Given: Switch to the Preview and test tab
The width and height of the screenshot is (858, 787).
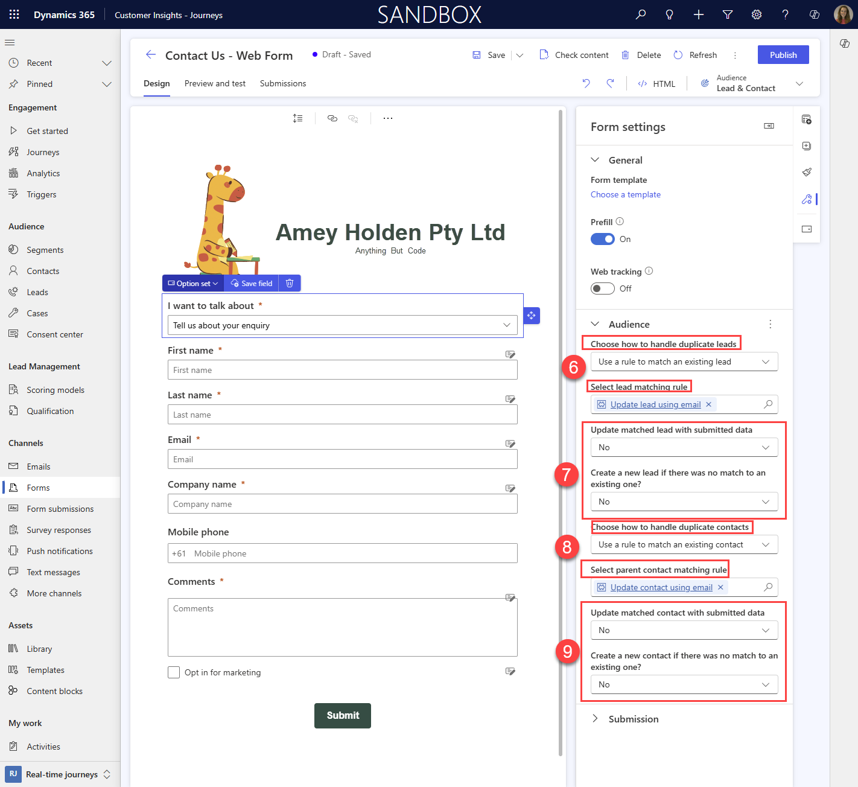Looking at the screenshot, I should [215, 83].
